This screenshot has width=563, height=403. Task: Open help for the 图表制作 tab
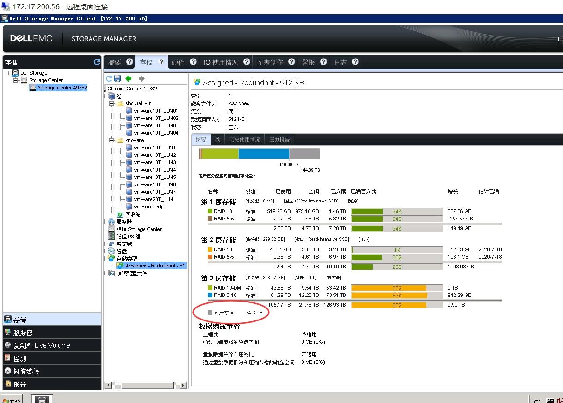coord(291,62)
